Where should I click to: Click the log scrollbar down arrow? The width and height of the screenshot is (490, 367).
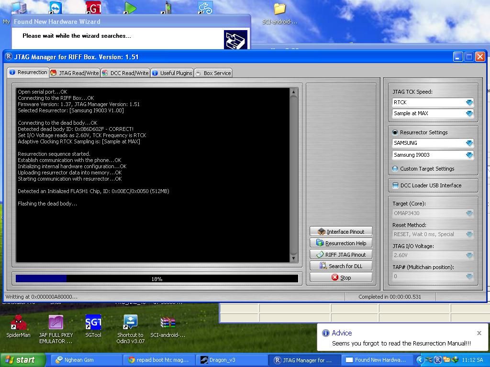pyautogui.click(x=293, y=259)
